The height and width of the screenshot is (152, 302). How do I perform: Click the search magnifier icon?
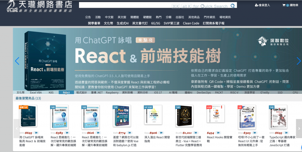click(232, 6)
